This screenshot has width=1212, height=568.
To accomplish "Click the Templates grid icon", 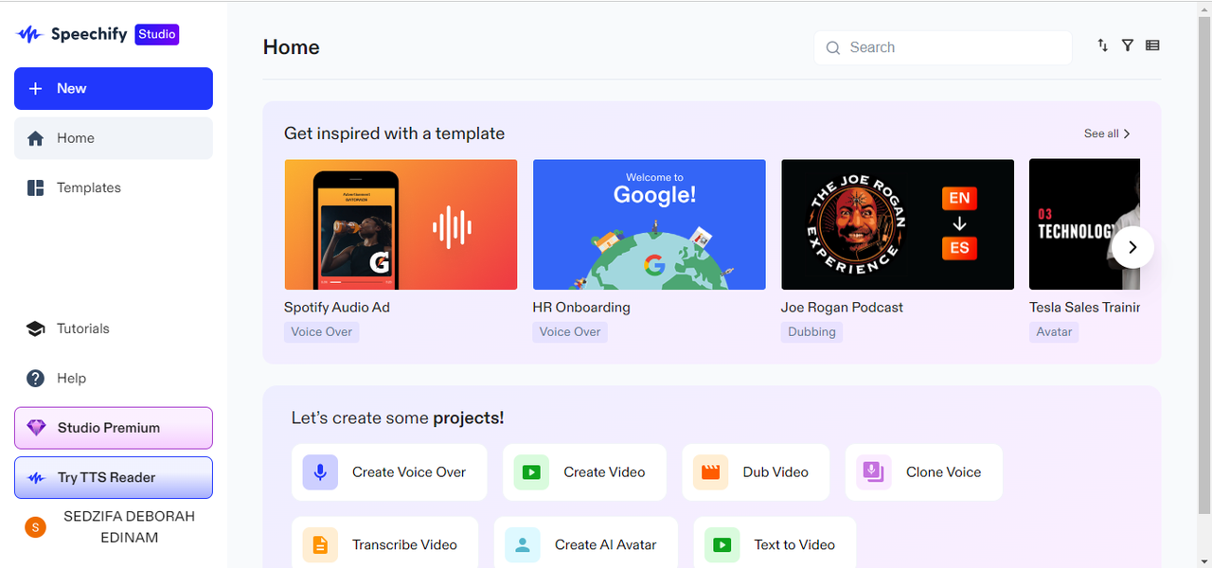I will pyautogui.click(x=36, y=187).
